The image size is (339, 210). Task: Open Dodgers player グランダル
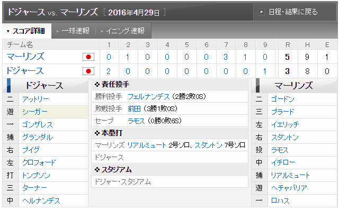click(x=38, y=137)
